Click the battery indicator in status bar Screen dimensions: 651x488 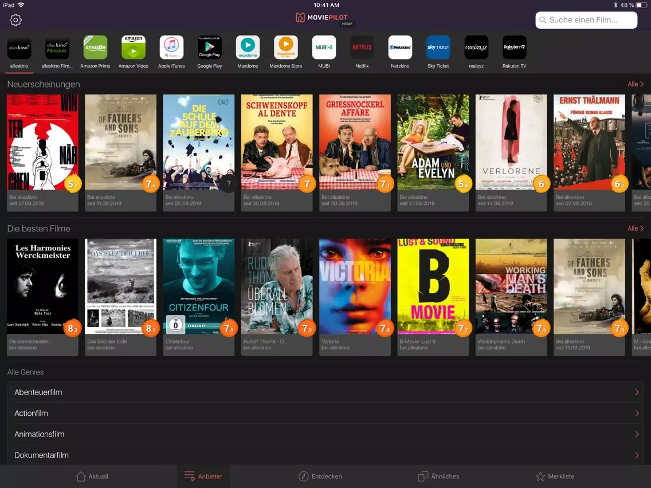tap(642, 5)
